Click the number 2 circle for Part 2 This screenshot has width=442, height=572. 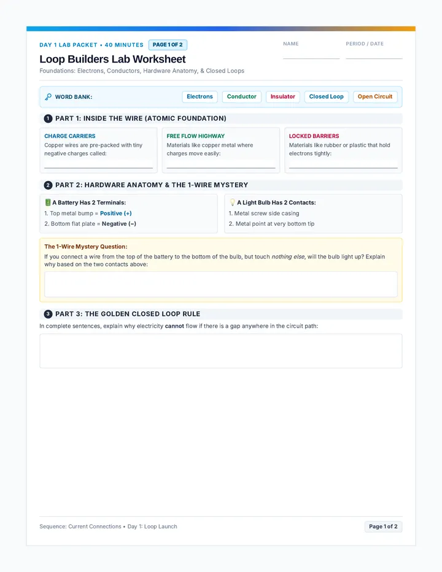[x=48, y=185]
